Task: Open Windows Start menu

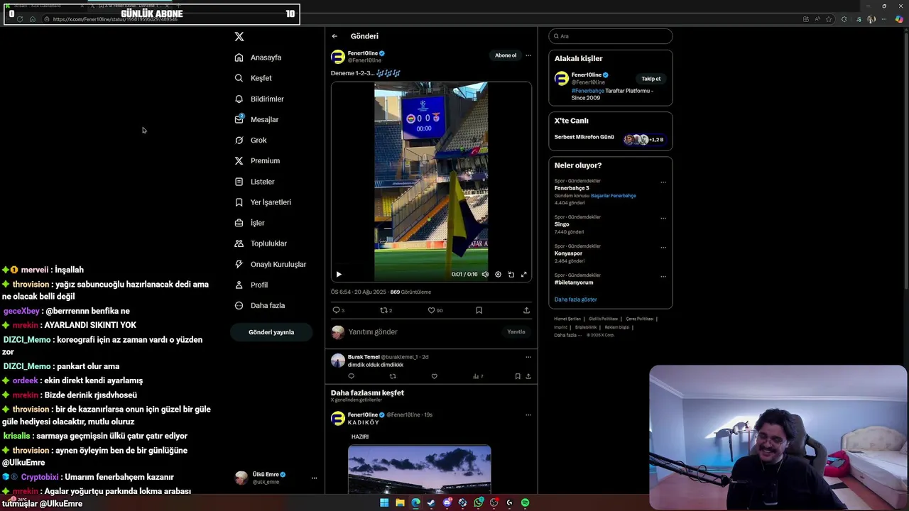Action: 384,502
